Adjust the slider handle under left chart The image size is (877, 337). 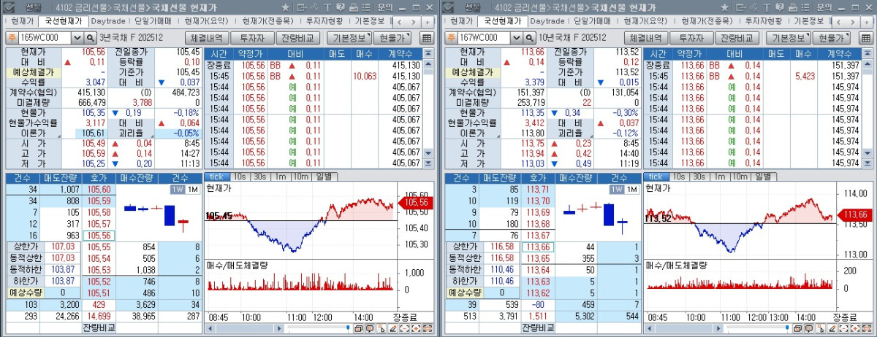pyautogui.click(x=348, y=328)
